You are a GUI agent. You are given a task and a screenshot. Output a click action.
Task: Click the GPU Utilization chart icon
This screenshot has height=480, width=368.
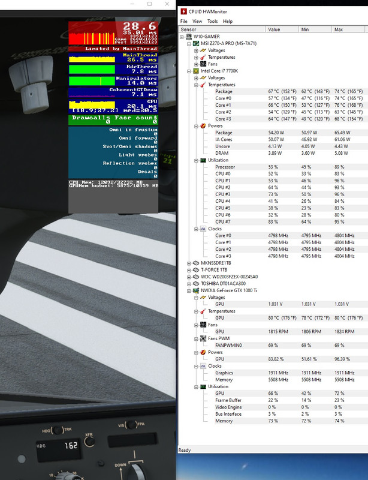(203, 386)
